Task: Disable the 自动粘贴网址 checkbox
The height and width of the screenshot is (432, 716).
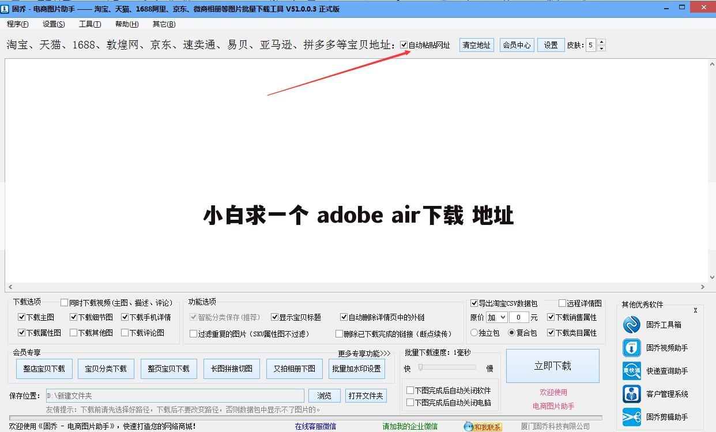Action: (x=404, y=45)
